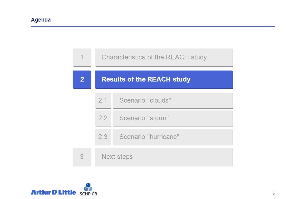Viewport: 288px width, 199px height.
Task: Click the Agenda slide title
Action: 41,20
